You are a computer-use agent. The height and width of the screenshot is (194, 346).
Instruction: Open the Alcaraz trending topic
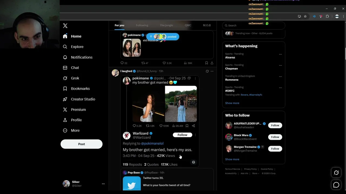230,57
